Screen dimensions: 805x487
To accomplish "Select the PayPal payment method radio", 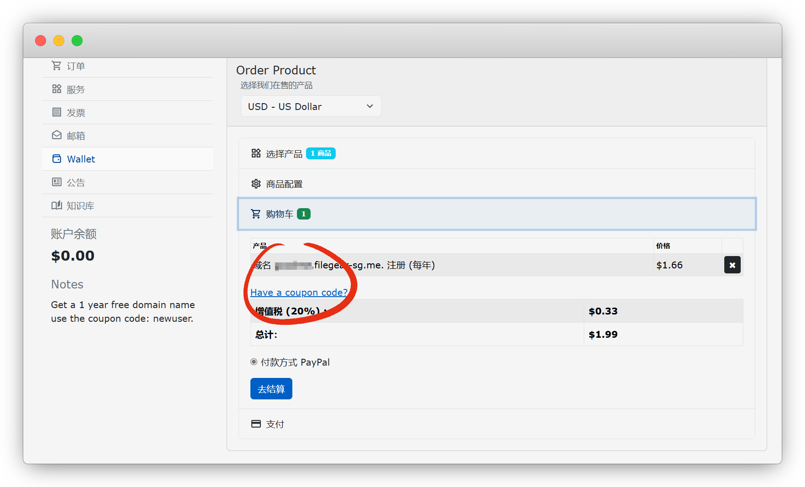I will tap(254, 362).
